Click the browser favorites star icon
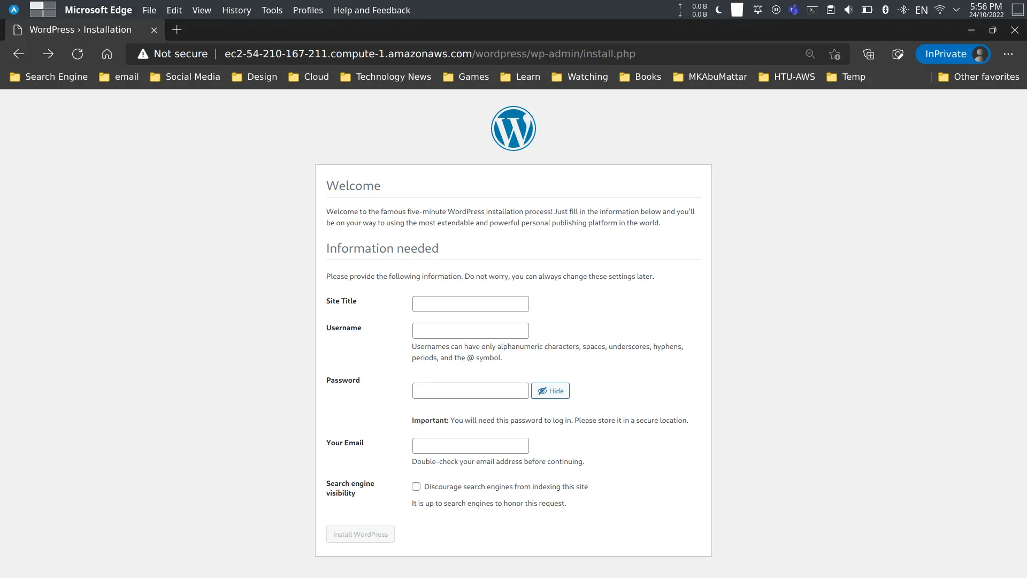Screen dimensions: 1027x578 [834, 54]
